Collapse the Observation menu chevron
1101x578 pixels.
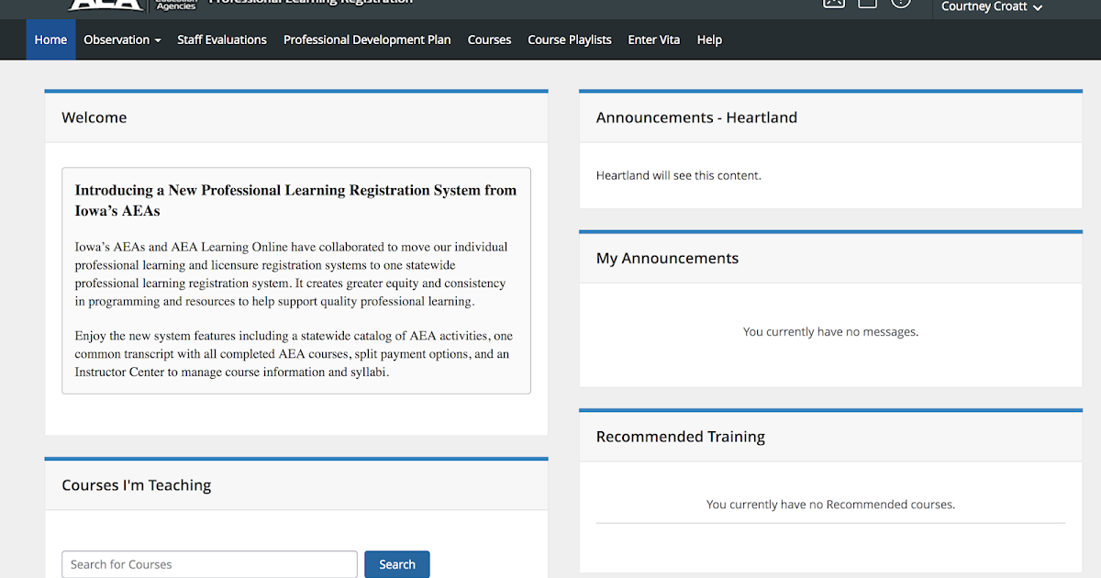coord(156,40)
